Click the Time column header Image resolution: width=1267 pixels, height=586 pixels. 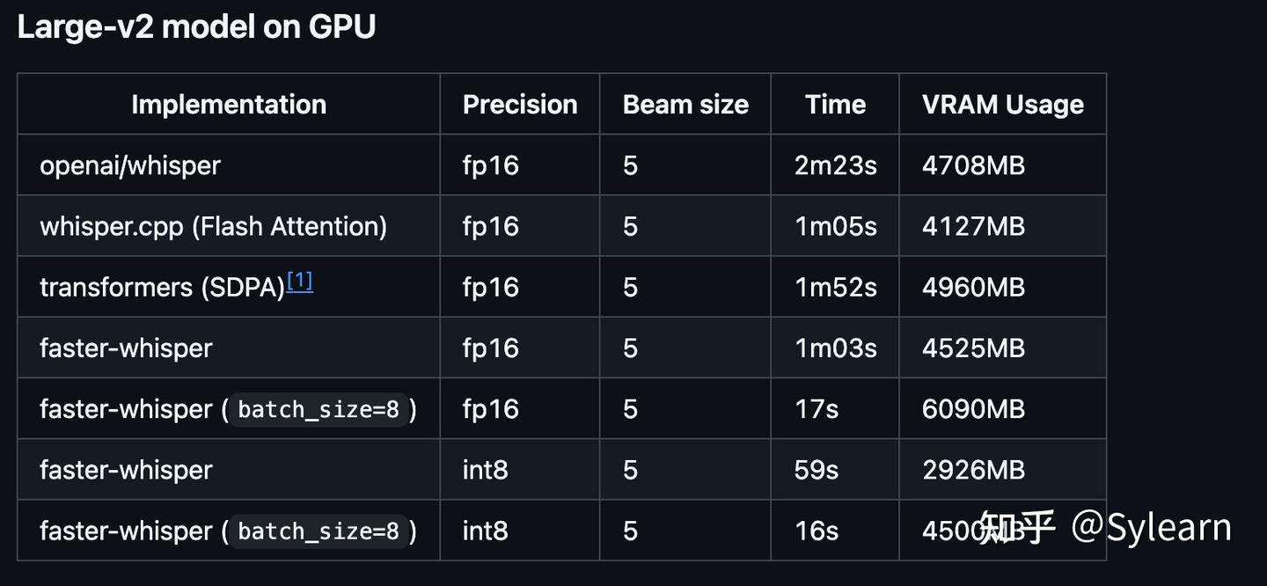[835, 105]
